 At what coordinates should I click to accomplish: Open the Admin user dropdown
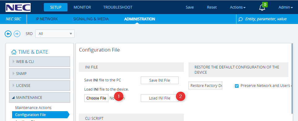tap(286, 7)
